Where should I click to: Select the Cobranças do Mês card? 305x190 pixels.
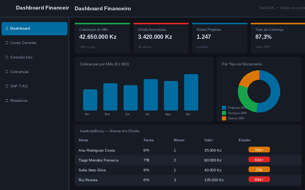102,38
